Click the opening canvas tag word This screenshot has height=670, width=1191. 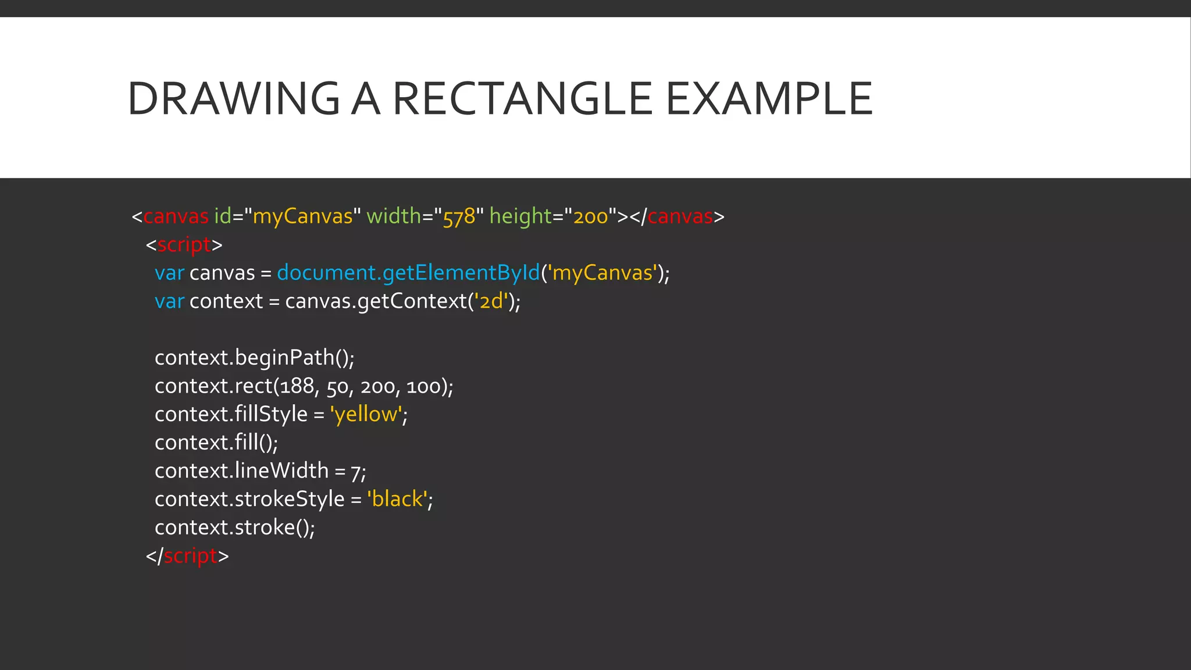pos(176,216)
